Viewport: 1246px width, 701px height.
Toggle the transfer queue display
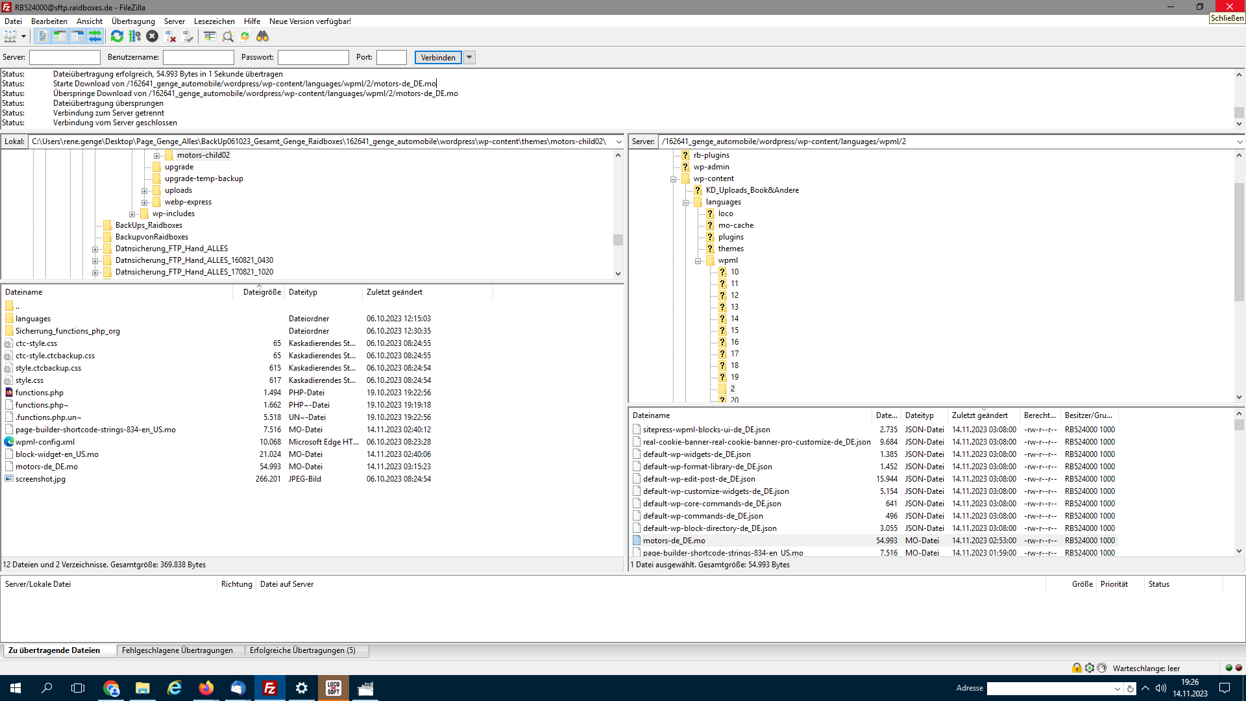(x=95, y=36)
